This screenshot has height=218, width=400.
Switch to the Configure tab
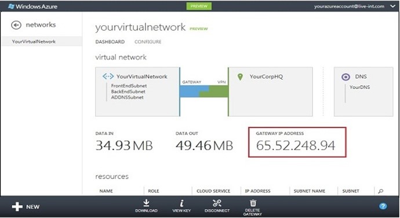click(x=148, y=42)
